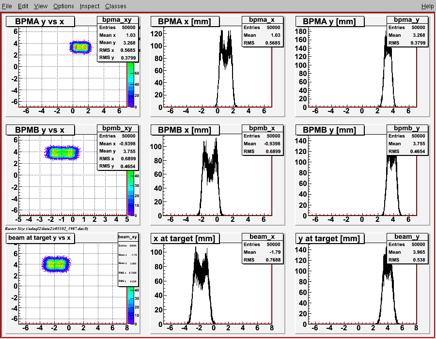Click the BPMA y histogram curve
Screen dimensions: 436x339
pos(388,69)
